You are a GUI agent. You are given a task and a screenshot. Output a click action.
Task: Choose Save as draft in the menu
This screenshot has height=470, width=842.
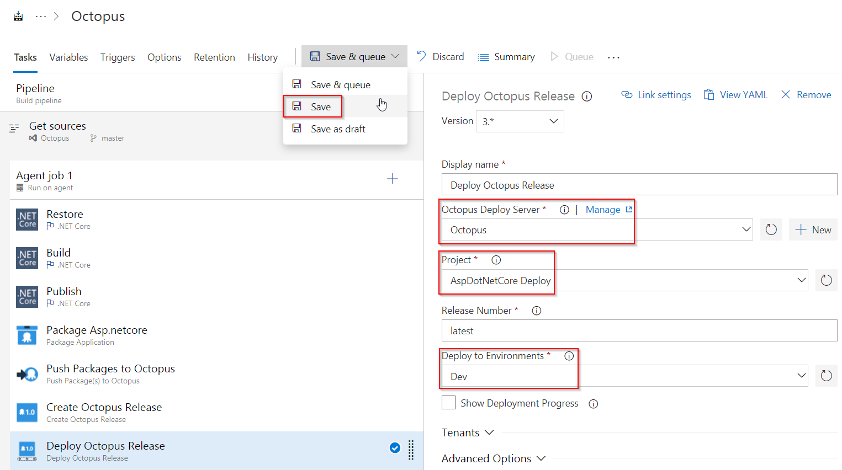tap(345, 129)
